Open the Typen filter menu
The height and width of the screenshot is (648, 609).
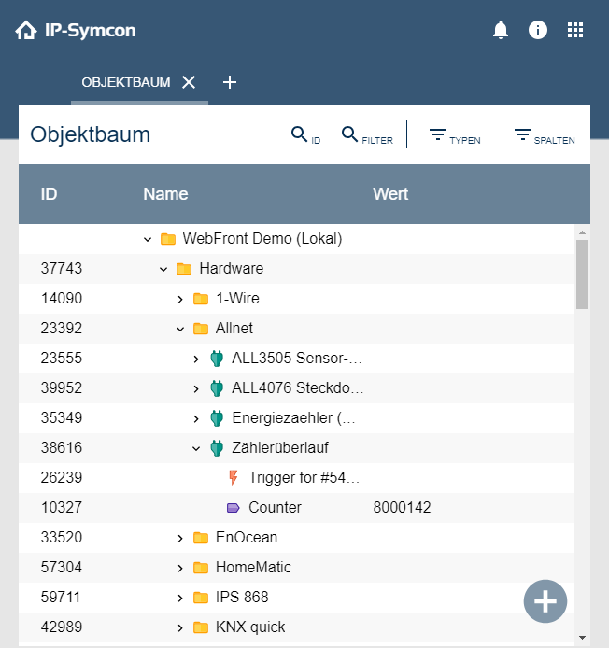point(454,135)
